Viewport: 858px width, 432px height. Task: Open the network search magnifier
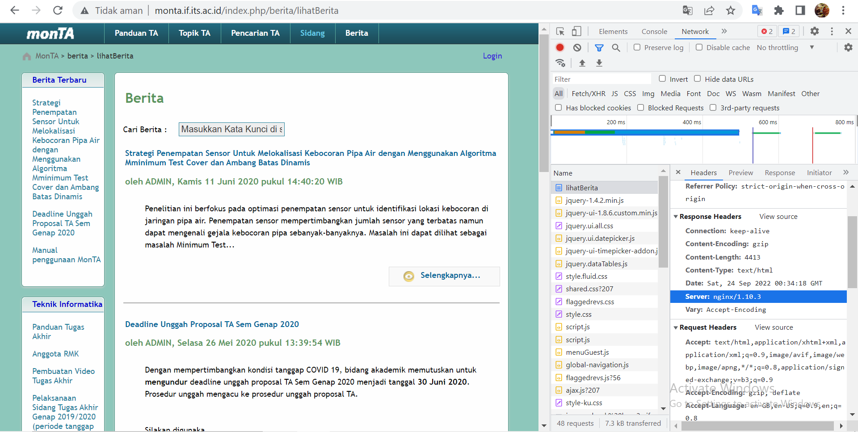[x=616, y=47]
